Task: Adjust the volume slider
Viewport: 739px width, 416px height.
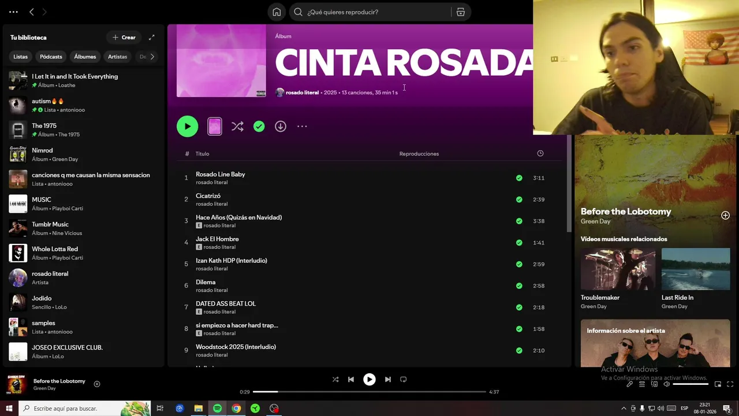Action: [691, 384]
